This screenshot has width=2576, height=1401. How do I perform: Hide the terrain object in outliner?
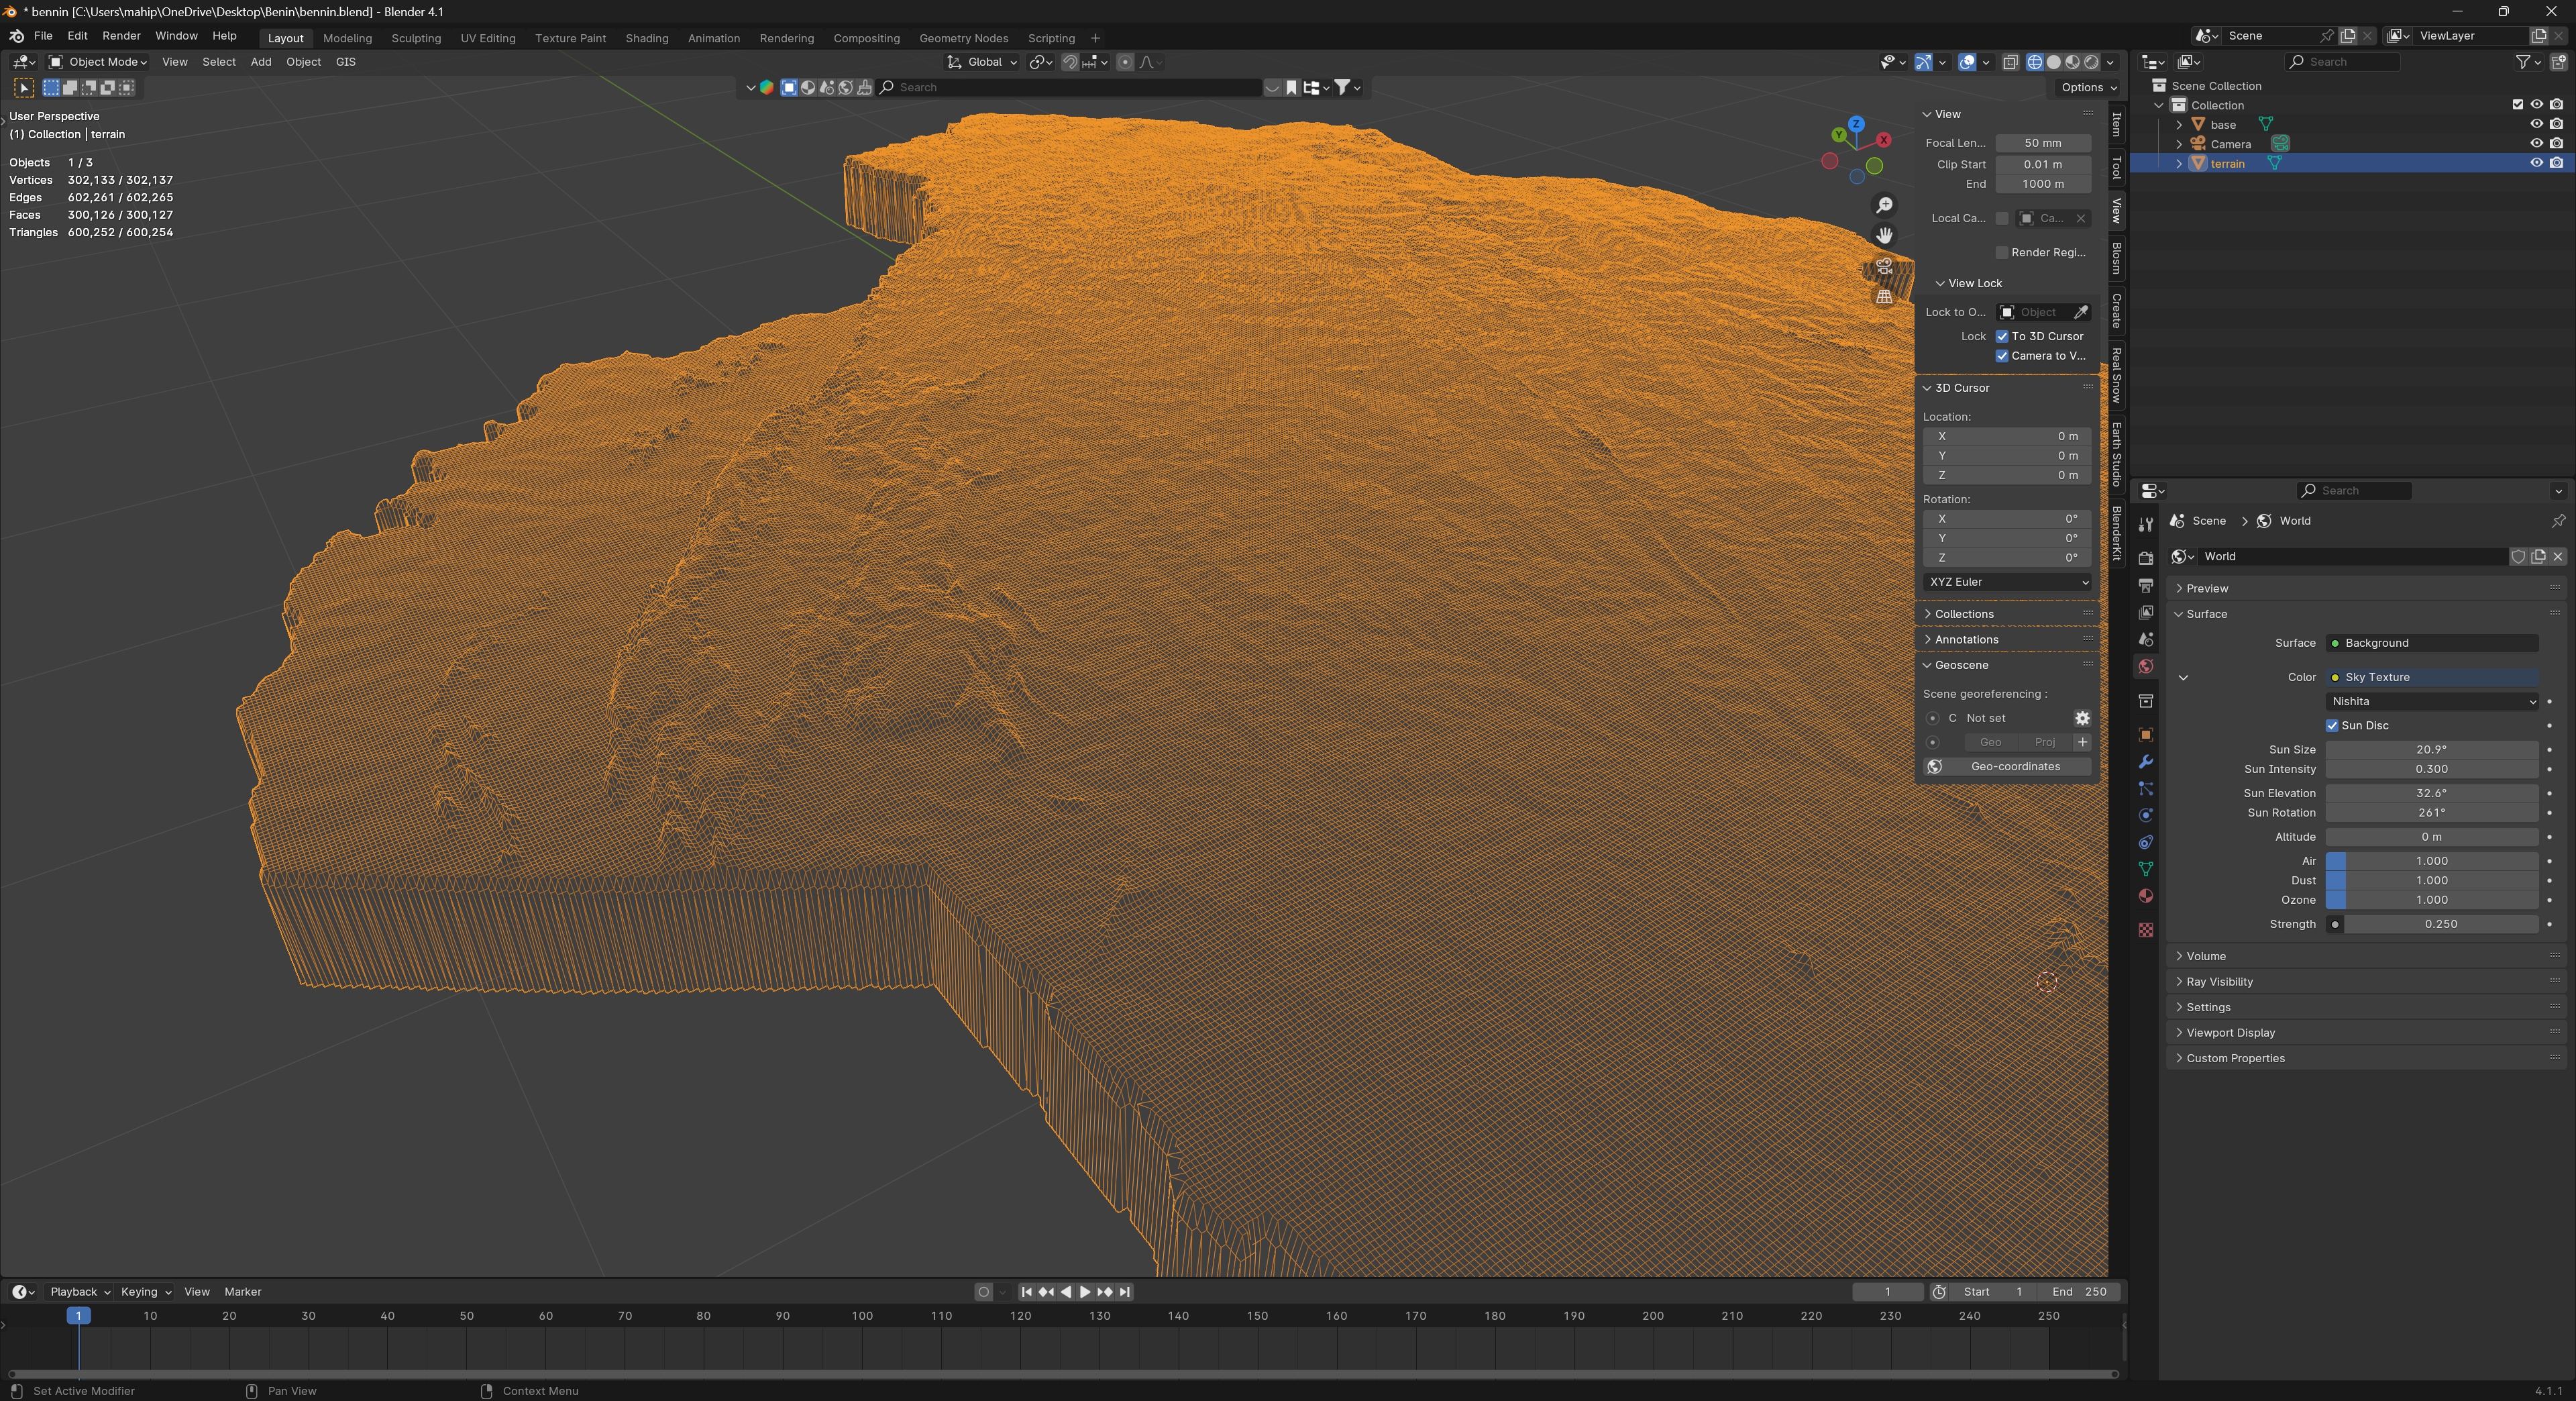point(2536,163)
